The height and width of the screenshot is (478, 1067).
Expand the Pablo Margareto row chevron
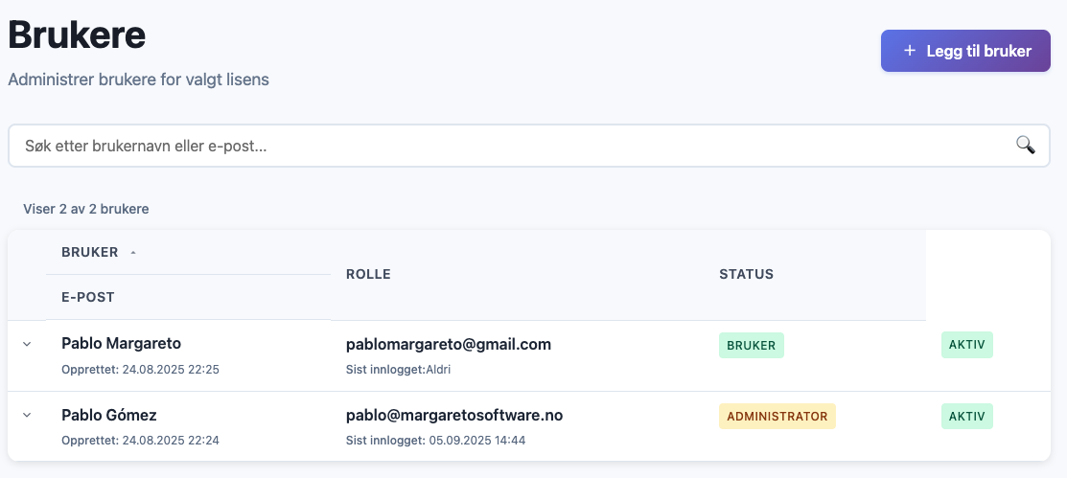tap(27, 344)
